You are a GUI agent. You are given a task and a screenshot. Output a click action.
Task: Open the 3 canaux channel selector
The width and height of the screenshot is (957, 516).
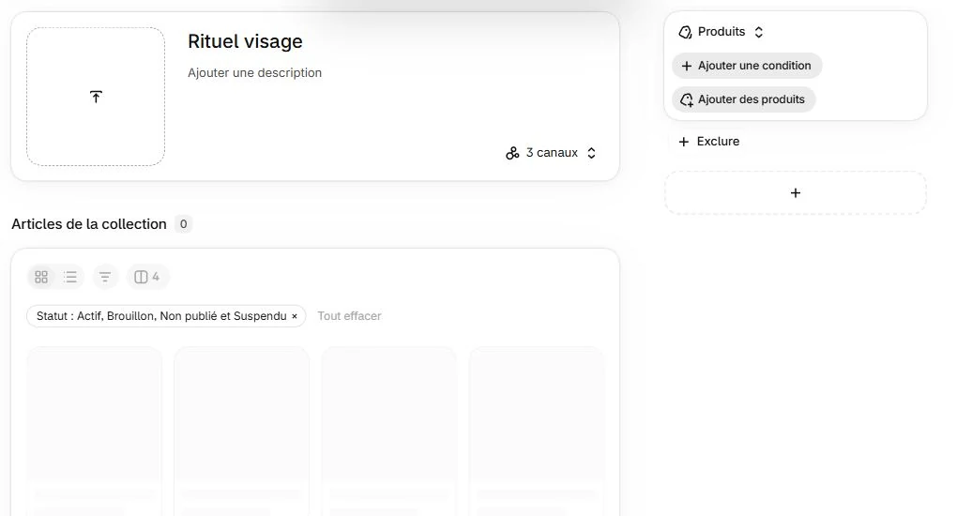click(551, 153)
